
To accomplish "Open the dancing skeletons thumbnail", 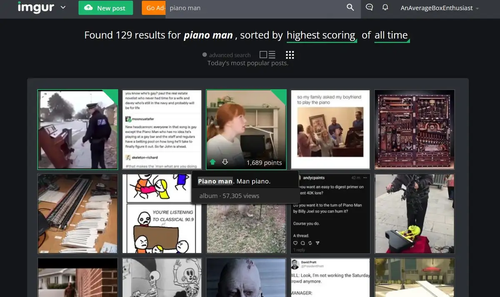I will 162,277.
